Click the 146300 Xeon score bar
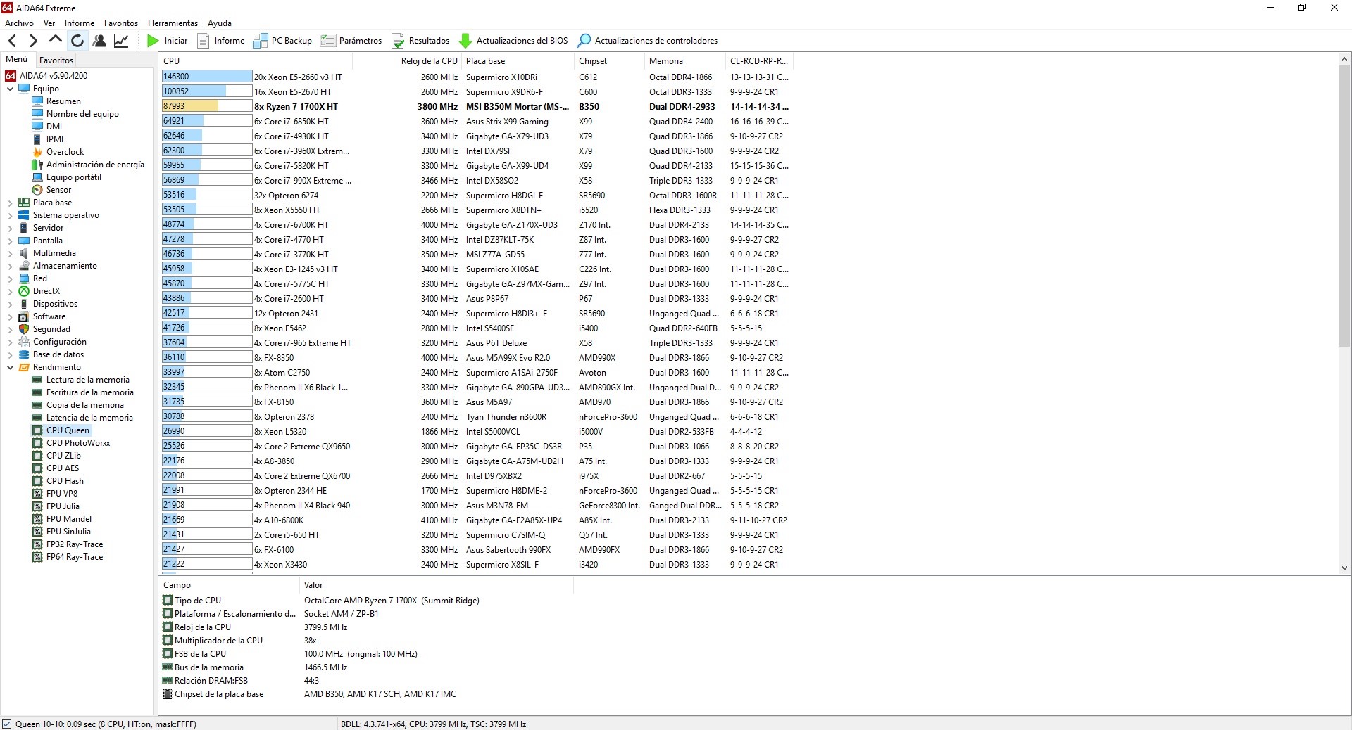 click(x=207, y=77)
